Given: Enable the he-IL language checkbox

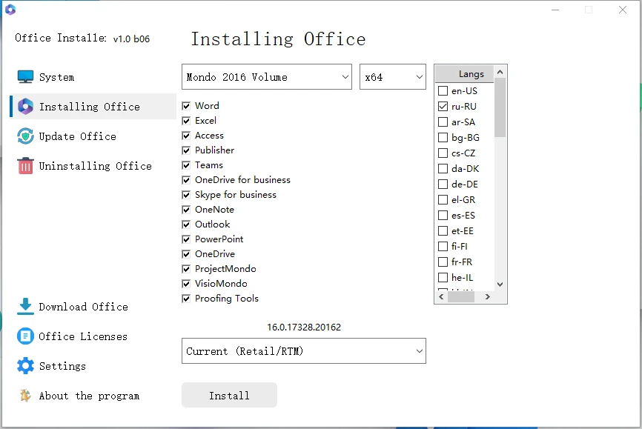Looking at the screenshot, I should tap(443, 278).
